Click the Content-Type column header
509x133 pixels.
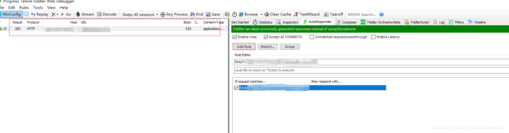213,22
